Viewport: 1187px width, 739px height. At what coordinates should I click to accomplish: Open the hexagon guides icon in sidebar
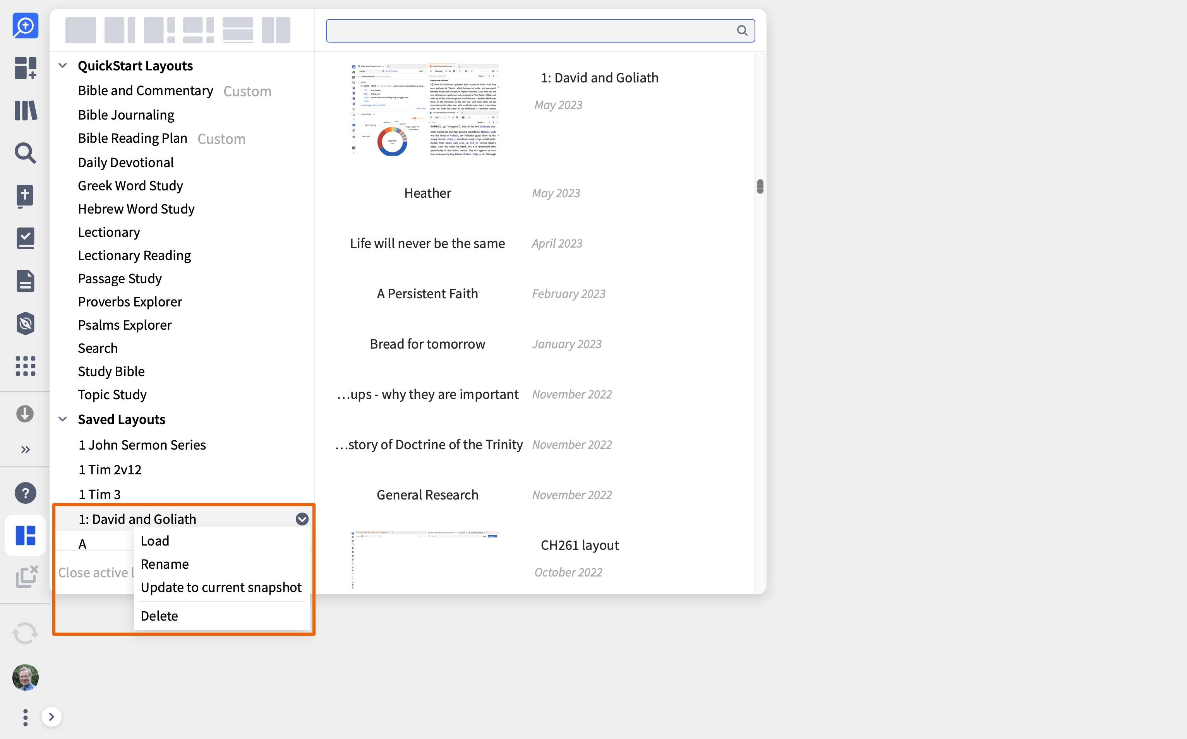point(26,323)
